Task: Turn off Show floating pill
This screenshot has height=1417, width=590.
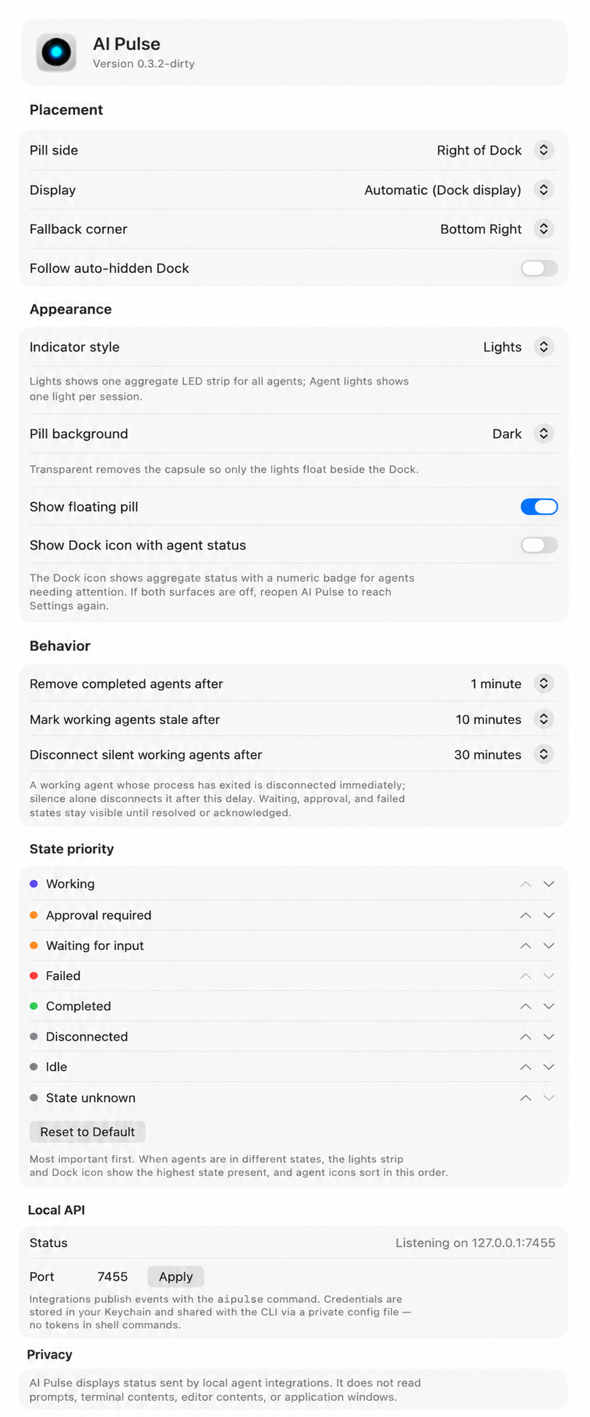Action: coord(539,506)
